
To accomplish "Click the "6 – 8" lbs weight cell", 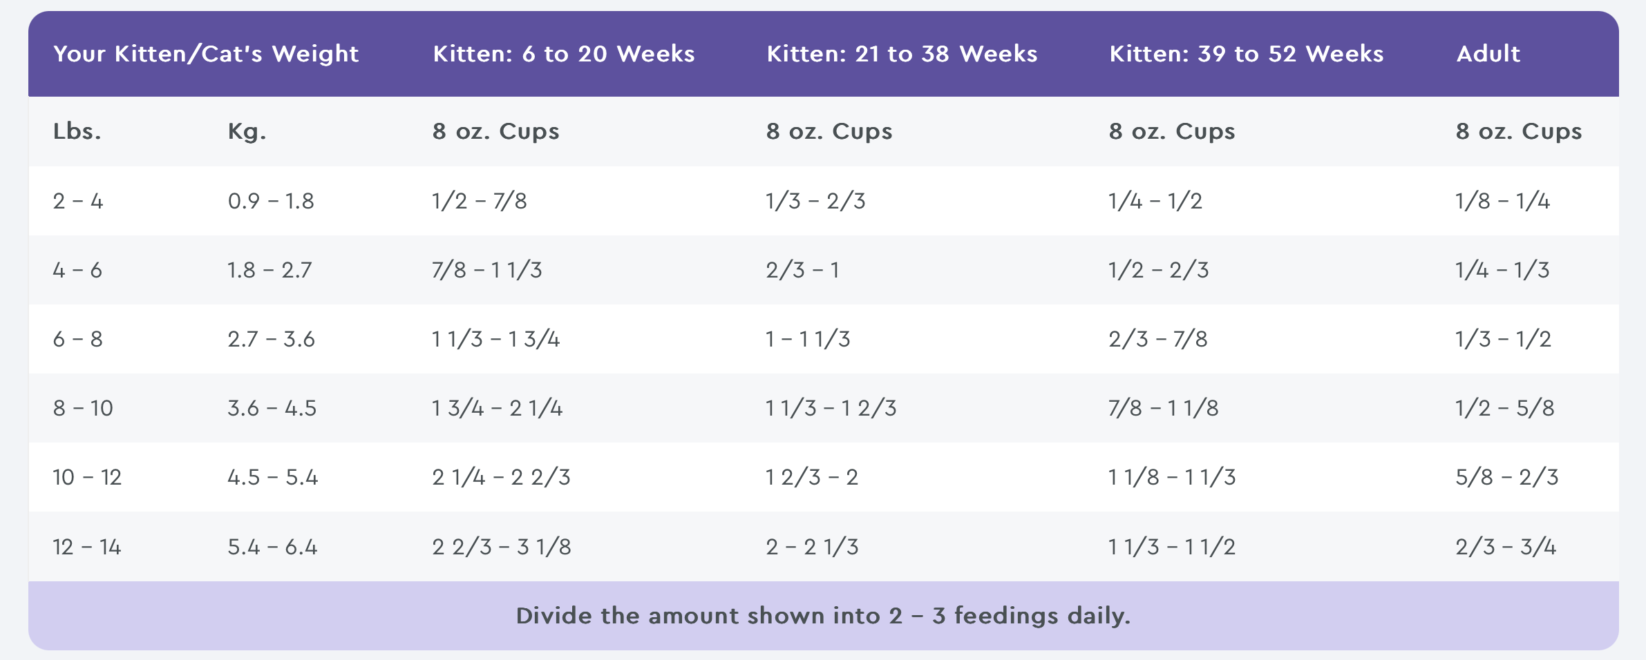I will [x=78, y=339].
